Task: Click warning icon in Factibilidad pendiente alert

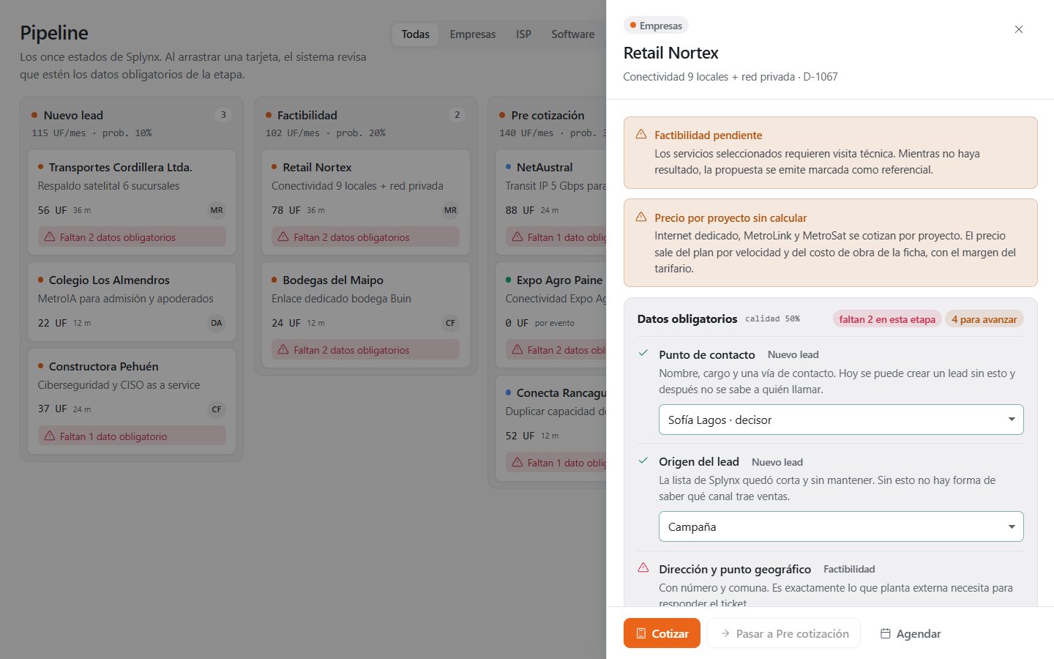Action: tap(641, 135)
